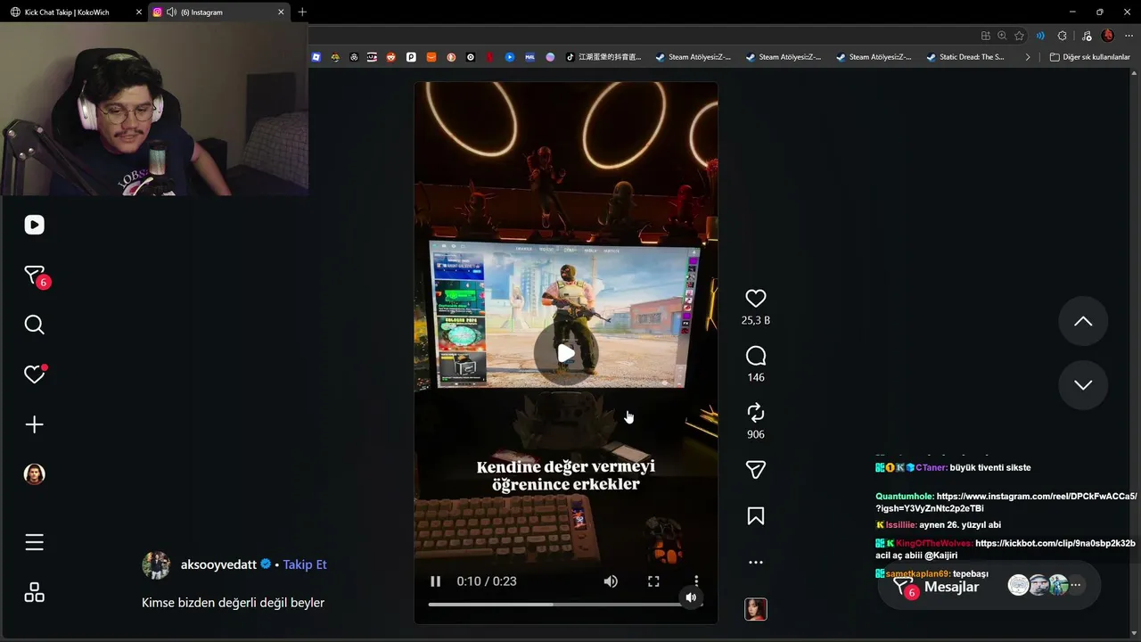This screenshot has height=642, width=1141.
Task: Bookmark this page with the star icon
Action: 1019,36
